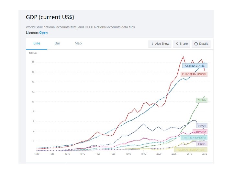Click the European Union series label
This screenshot has width=233, height=174.
(x=194, y=74)
